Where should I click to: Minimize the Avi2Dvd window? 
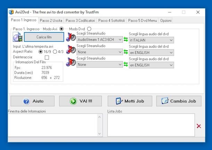[170, 12]
